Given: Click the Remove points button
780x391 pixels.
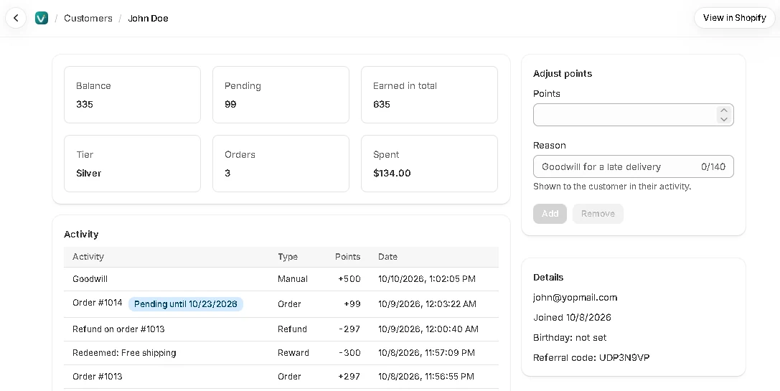Looking at the screenshot, I should tap(598, 213).
